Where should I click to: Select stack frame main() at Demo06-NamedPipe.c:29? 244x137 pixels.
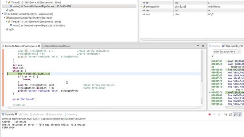39,25
